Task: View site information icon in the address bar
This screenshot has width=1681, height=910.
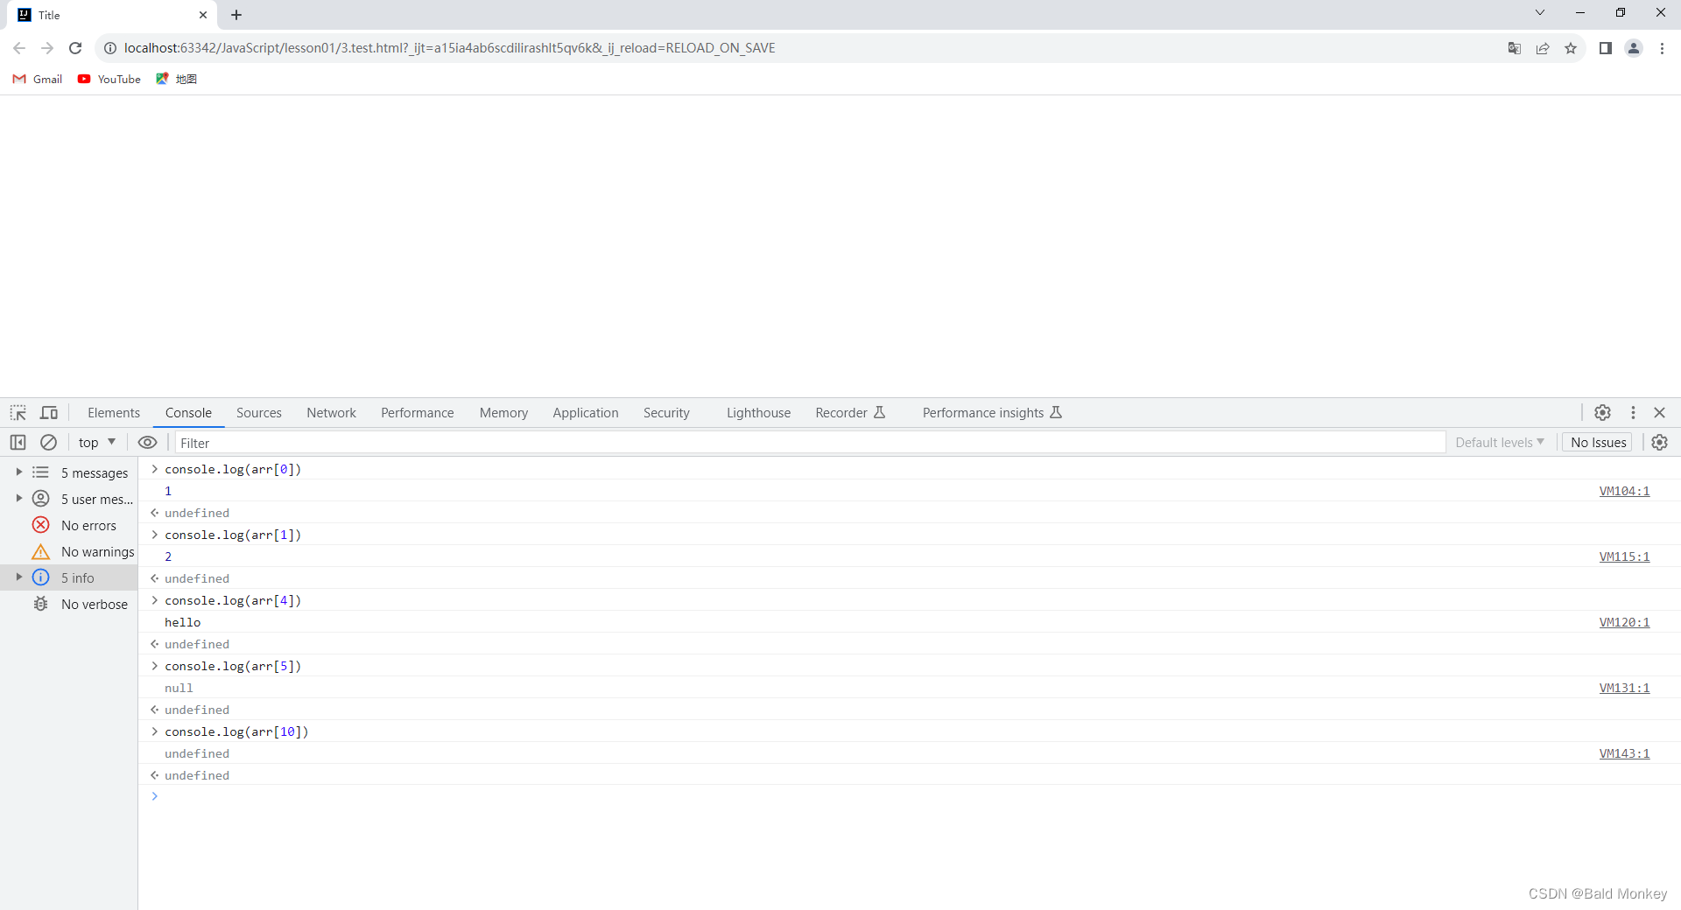Action: 110,48
